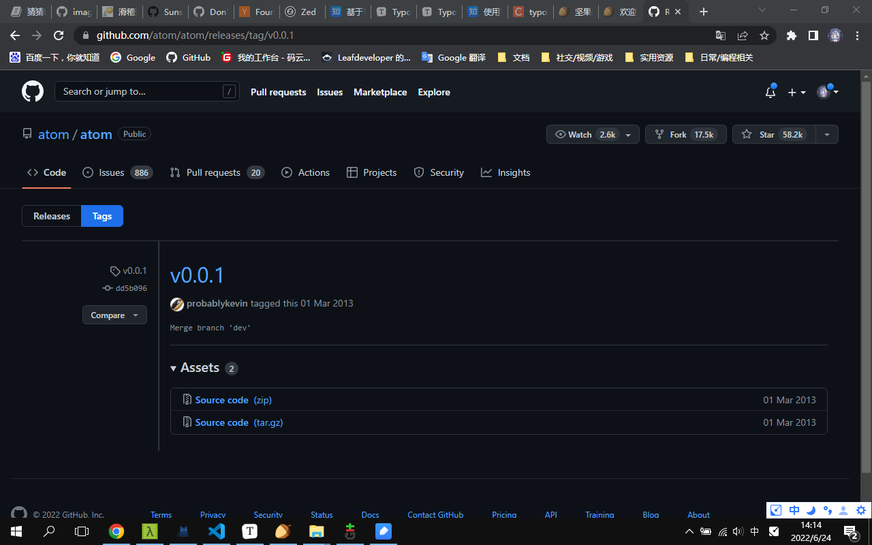Open File Explorer from taskbar
This screenshot has width=872, height=545.
tap(317, 531)
